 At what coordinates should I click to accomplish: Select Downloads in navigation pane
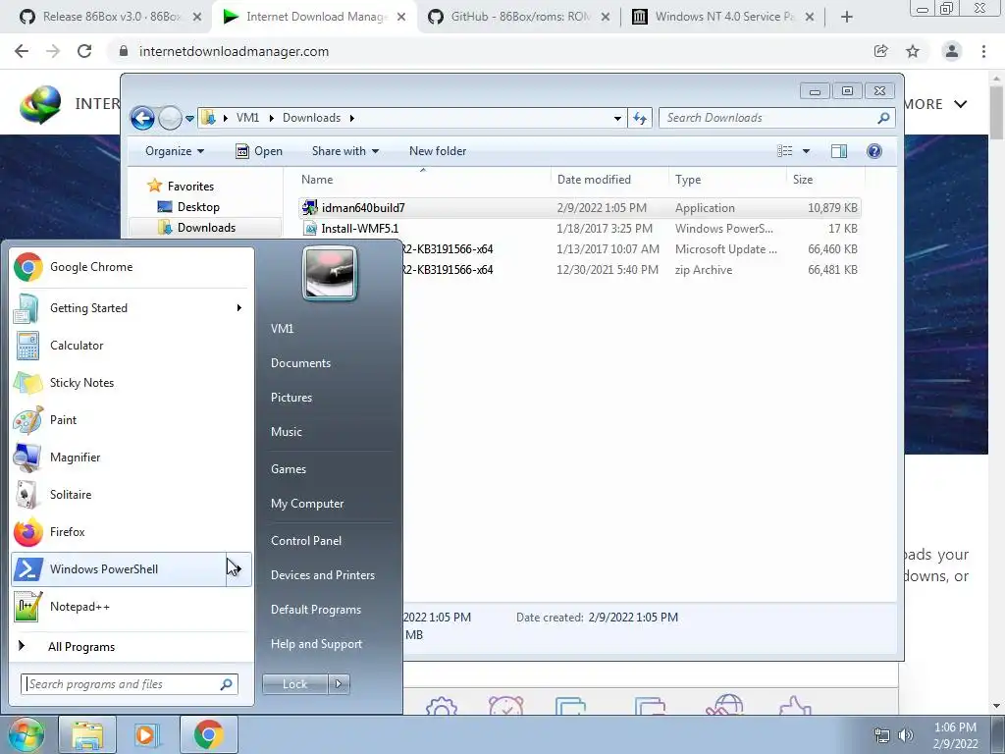pos(205,228)
